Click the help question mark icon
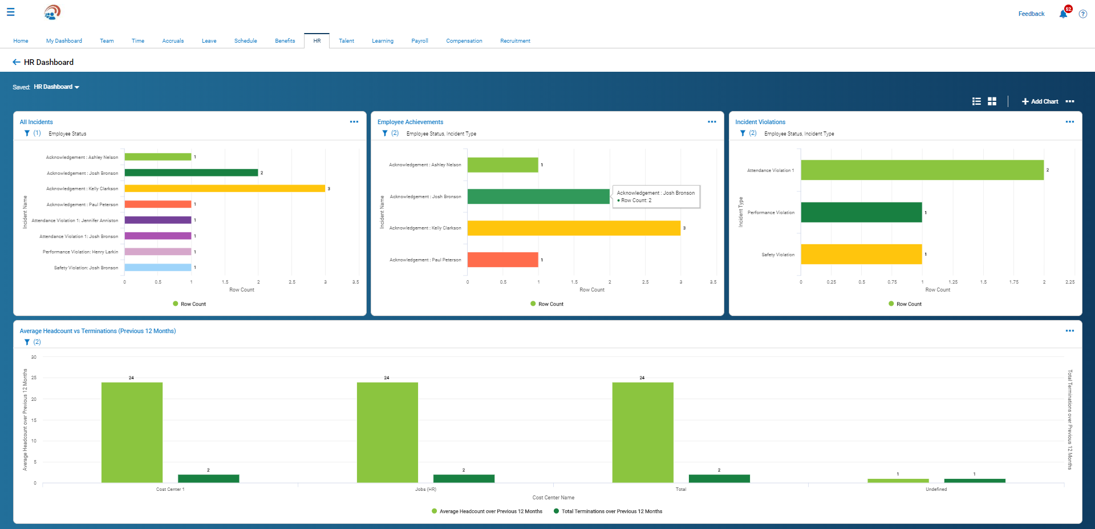The width and height of the screenshot is (1095, 529). coord(1082,14)
